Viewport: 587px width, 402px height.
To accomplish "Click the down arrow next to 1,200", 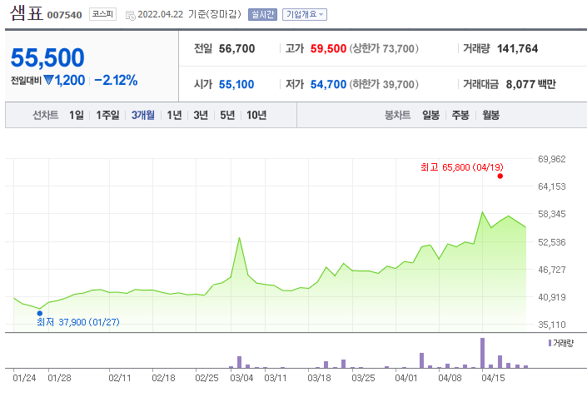I will click(48, 80).
